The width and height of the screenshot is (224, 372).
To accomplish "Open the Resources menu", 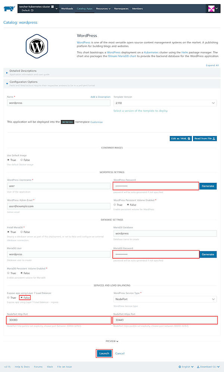I will [103, 9].
